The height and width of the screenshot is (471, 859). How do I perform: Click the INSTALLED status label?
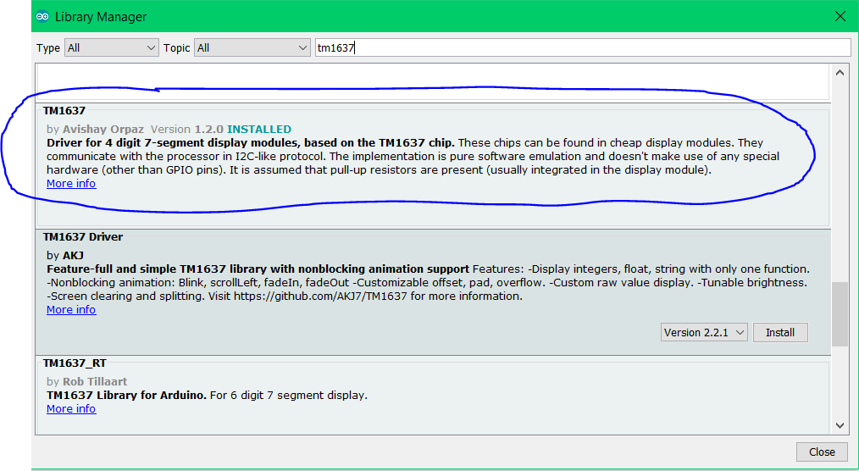(x=259, y=130)
